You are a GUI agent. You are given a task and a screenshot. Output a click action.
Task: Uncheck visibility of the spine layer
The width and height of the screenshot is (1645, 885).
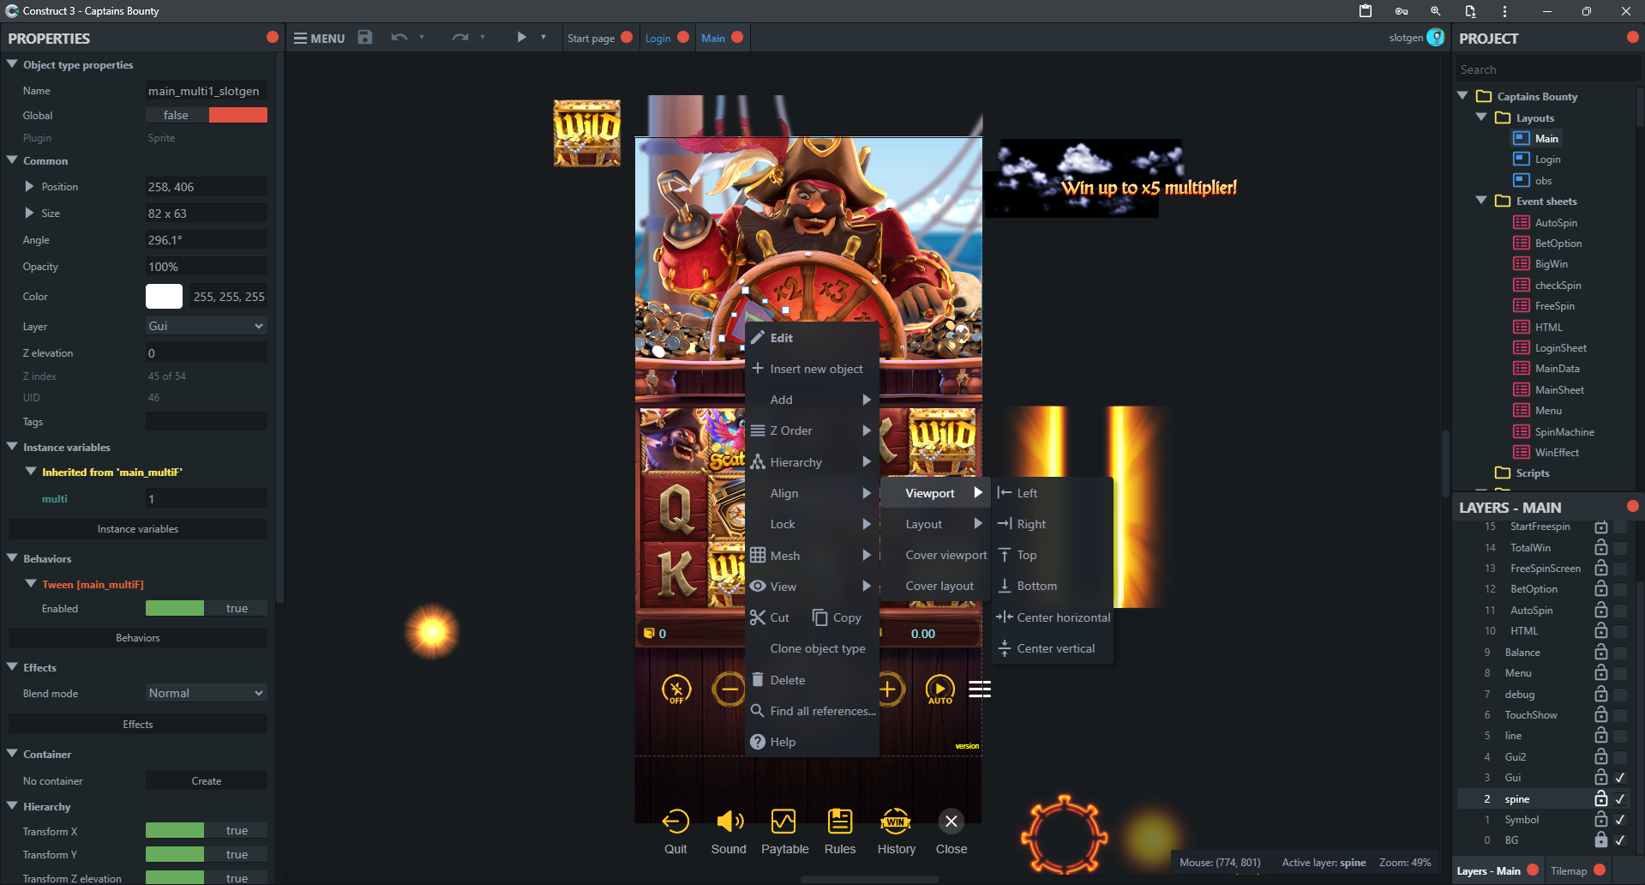tap(1620, 798)
